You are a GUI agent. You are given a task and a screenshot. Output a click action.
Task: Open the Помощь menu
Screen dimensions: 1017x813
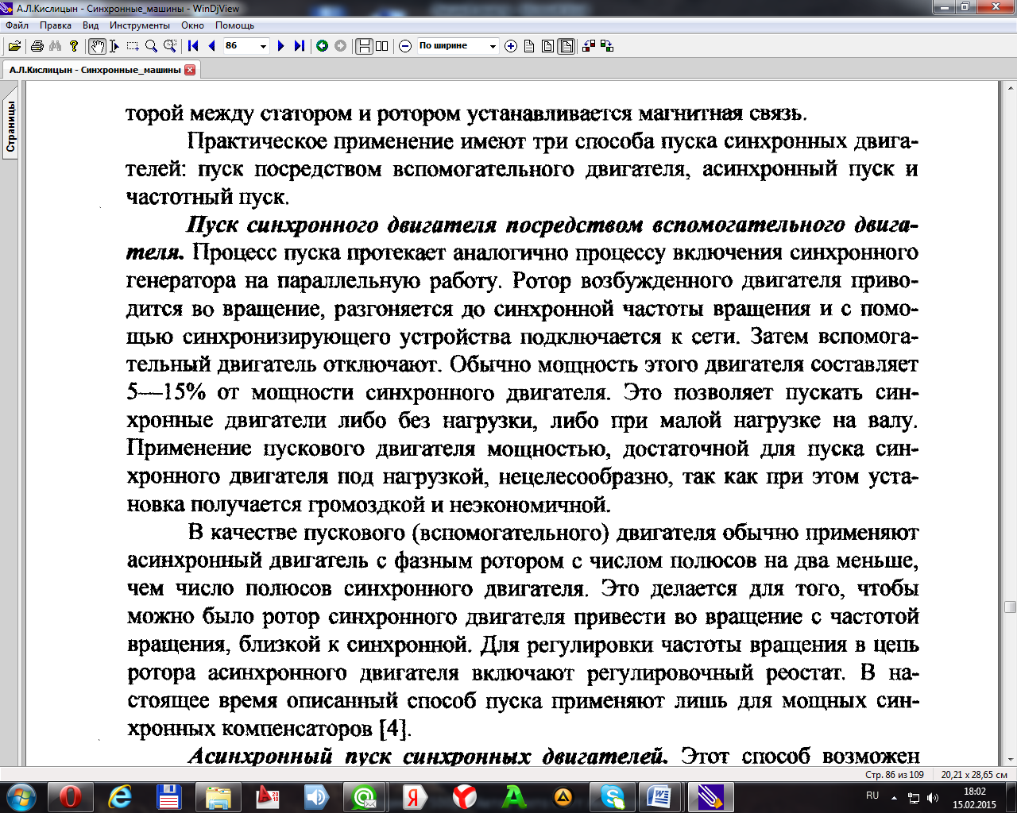[x=234, y=25]
